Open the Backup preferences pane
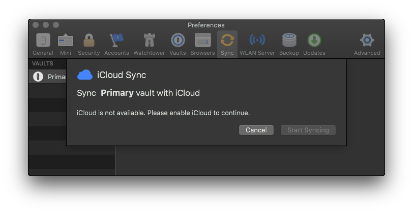 click(x=289, y=45)
